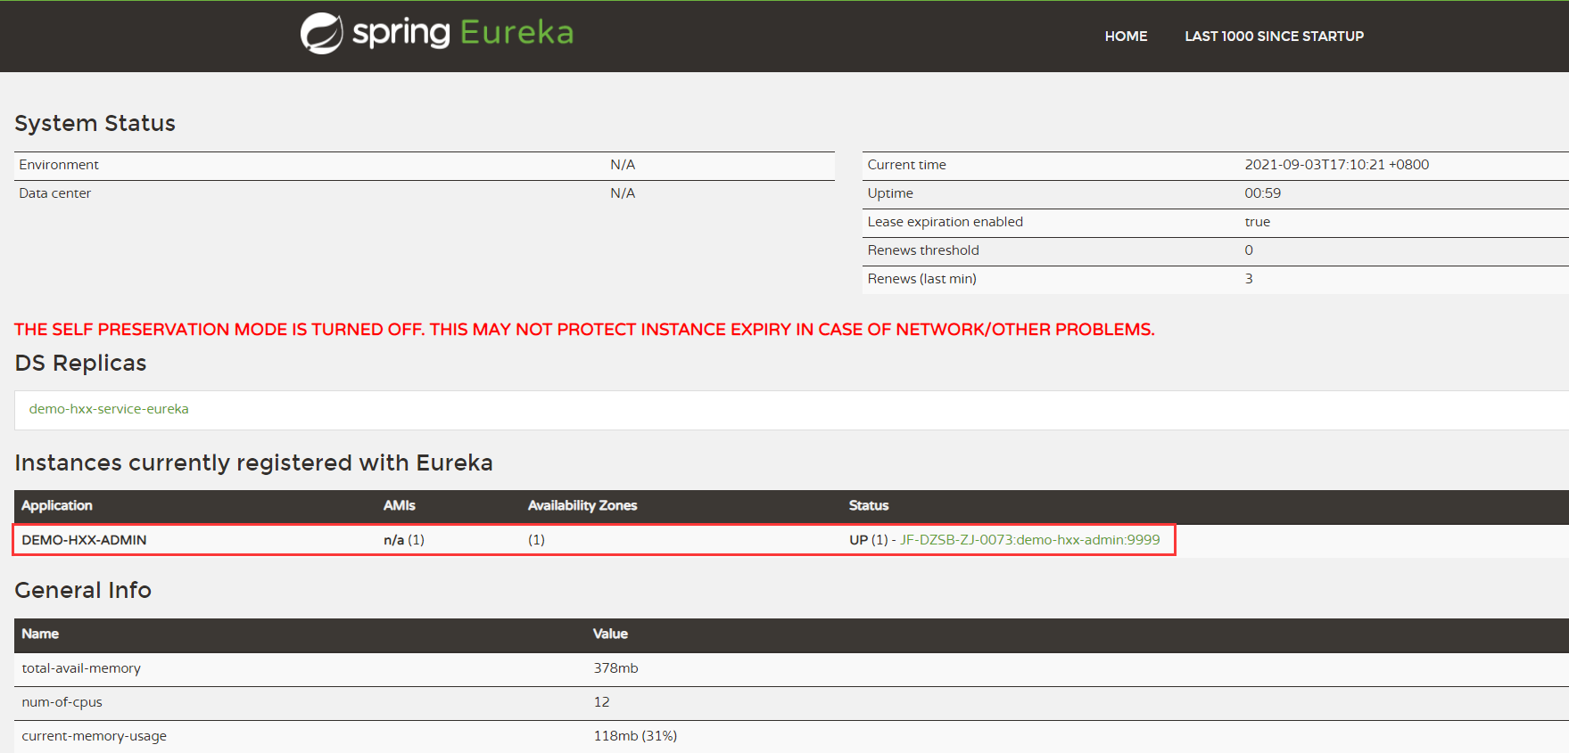The height and width of the screenshot is (753, 1569).
Task: Select the 00:59 uptime value
Action: coord(1263,193)
